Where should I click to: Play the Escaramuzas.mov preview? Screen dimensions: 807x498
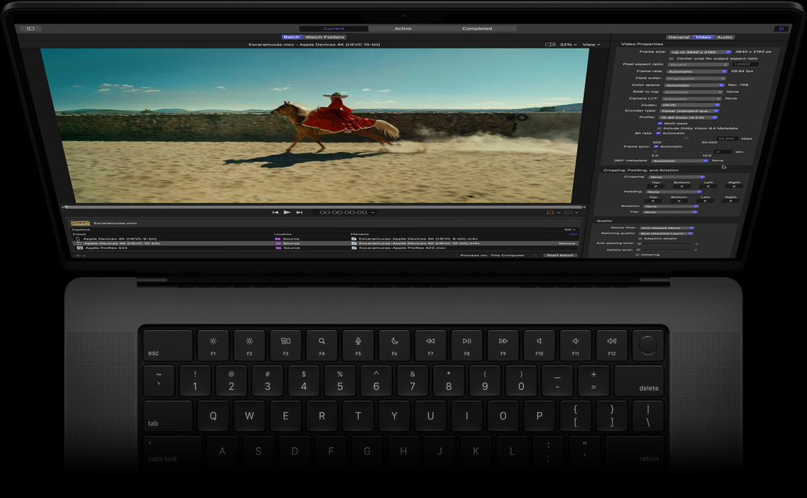point(286,212)
